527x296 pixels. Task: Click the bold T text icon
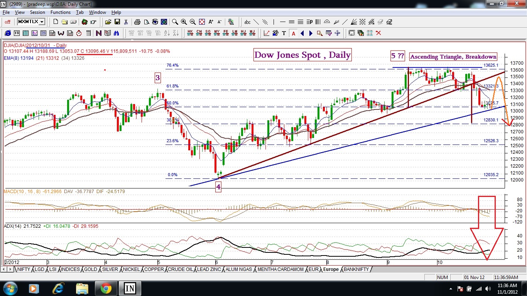coord(284,33)
